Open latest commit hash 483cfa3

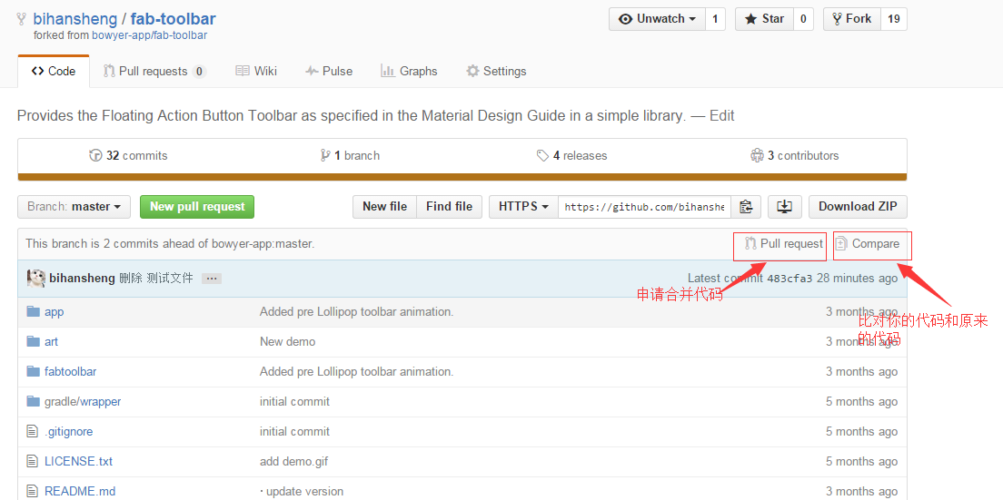point(789,279)
